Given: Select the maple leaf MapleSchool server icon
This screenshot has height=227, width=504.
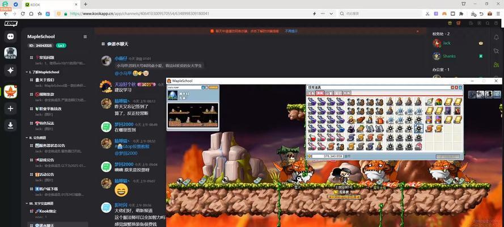Looking at the screenshot, I should coord(10,92).
